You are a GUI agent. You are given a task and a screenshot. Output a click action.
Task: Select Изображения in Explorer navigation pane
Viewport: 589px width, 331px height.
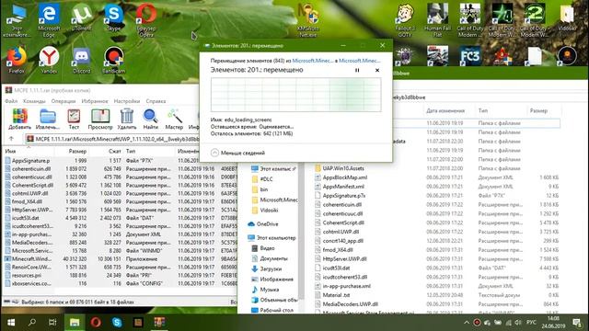point(276,280)
